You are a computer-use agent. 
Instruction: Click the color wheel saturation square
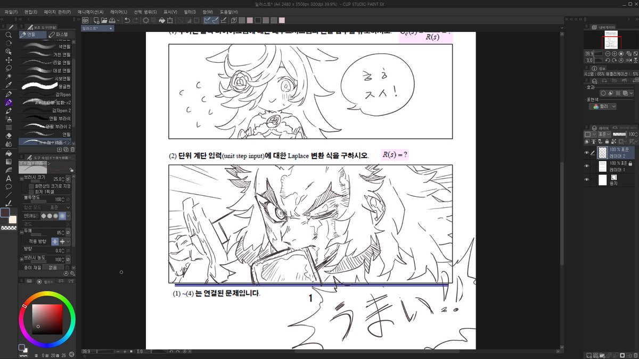coord(47,319)
